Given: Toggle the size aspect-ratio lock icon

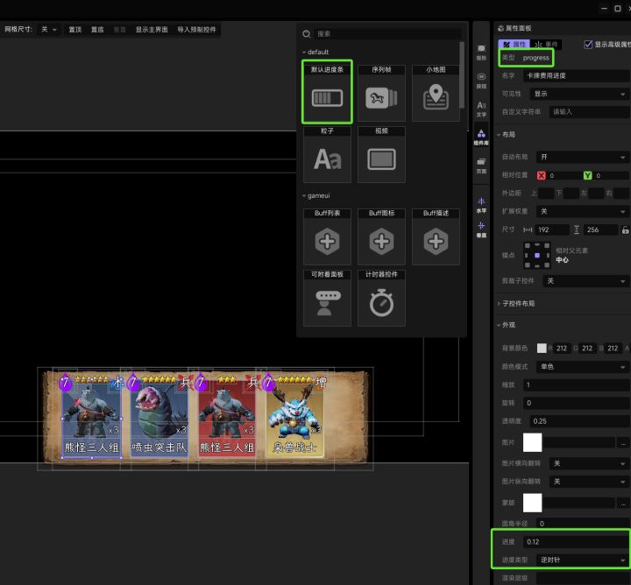Looking at the screenshot, I should pos(625,229).
